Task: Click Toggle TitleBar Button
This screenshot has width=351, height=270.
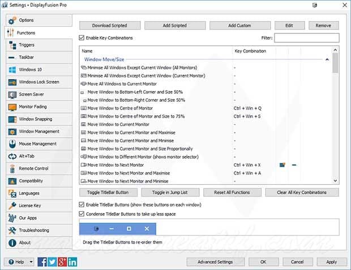Action: point(108,193)
